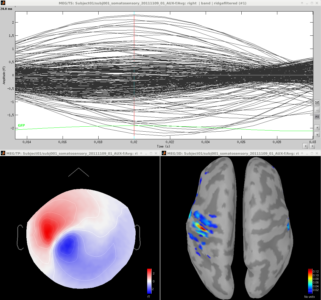Click the MATLAB icon of the MEG/3D window
The width and height of the screenshot is (321, 300).
[164, 153]
